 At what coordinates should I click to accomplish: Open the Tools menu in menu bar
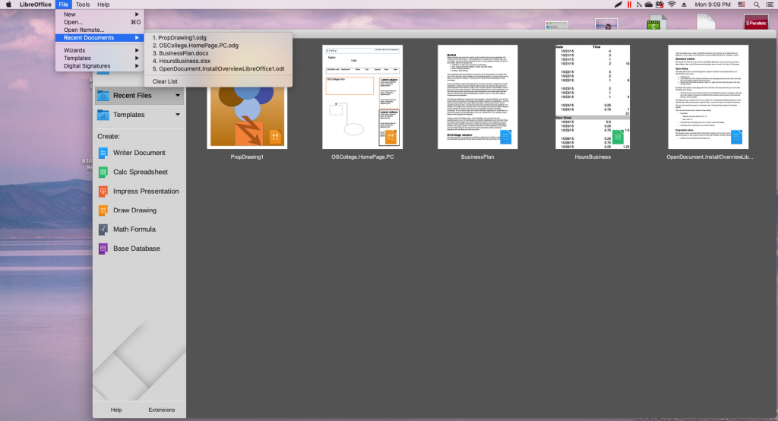[83, 5]
